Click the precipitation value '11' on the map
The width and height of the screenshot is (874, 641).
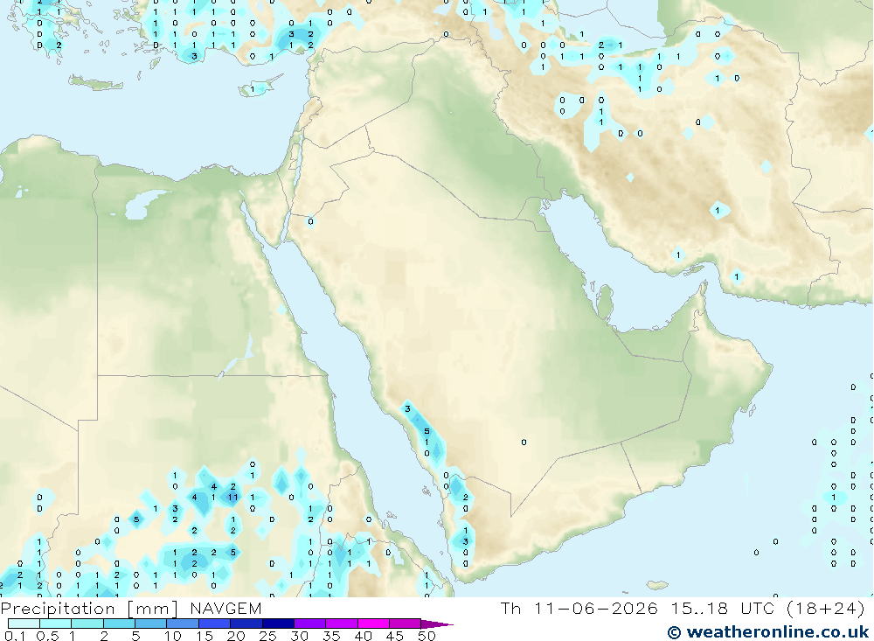click(x=233, y=497)
